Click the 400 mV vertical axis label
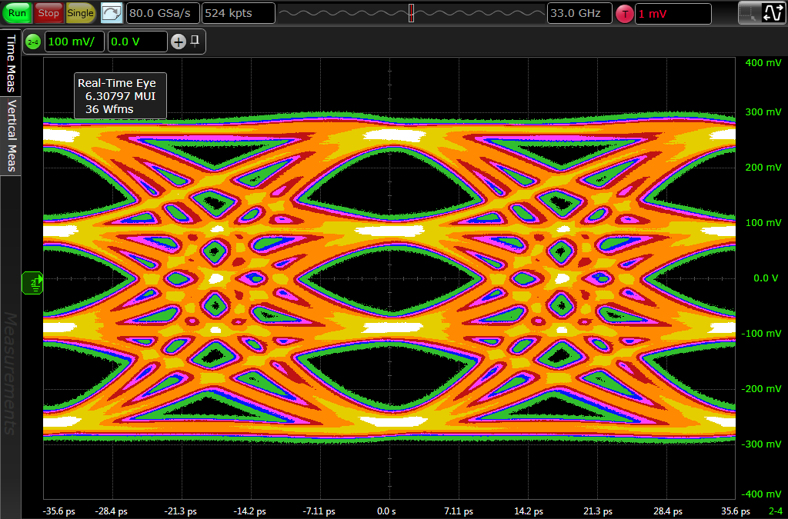Viewport: 788px width, 519px height. (x=763, y=63)
